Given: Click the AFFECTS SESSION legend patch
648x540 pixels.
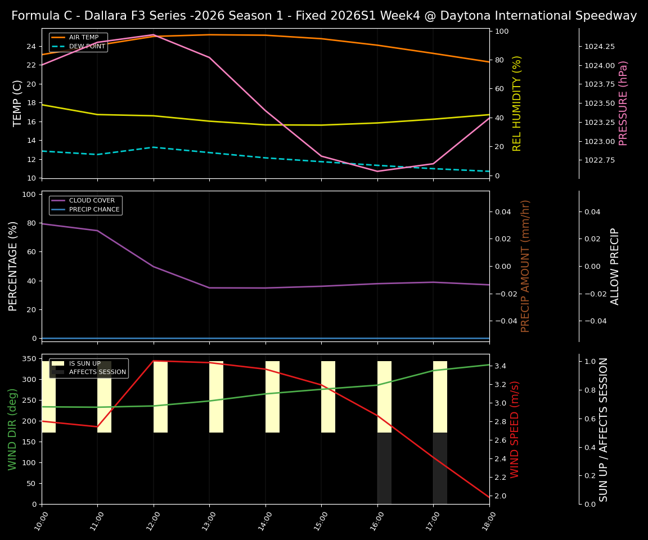Looking at the screenshot, I should pyautogui.click(x=57, y=372).
